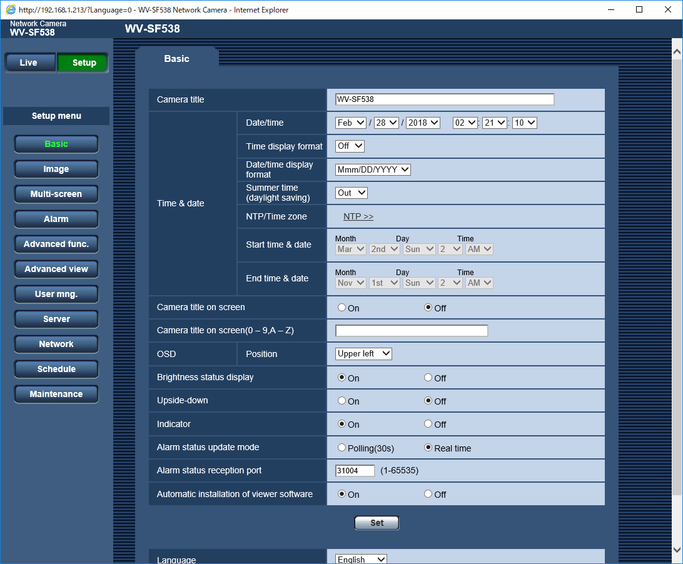This screenshot has width=683, height=564.
Task: Disable automatic installation of viewer software Off
Action: click(428, 494)
